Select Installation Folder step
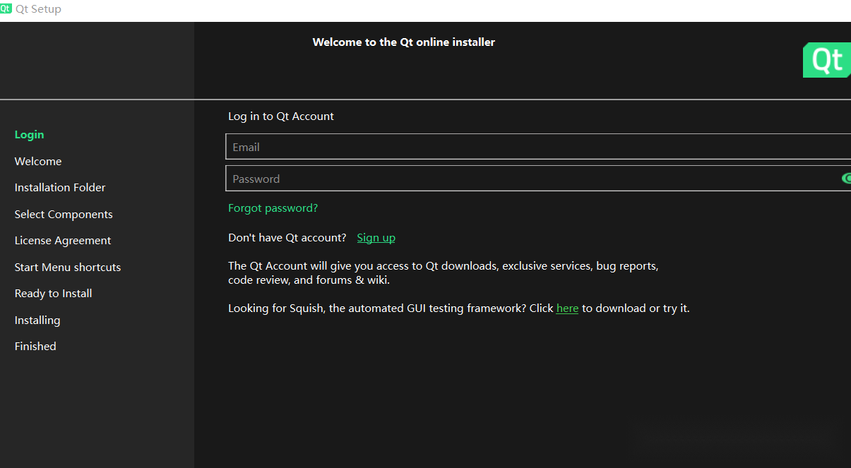The height and width of the screenshot is (468, 851). pos(60,188)
